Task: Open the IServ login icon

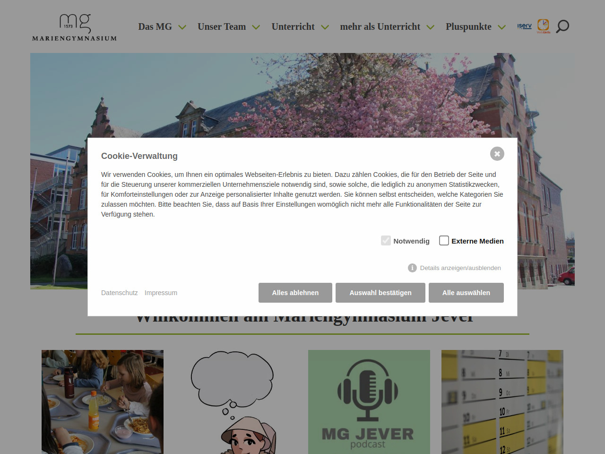Action: pos(524,26)
